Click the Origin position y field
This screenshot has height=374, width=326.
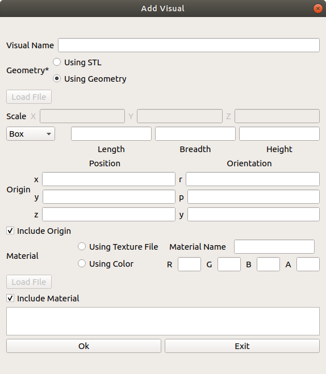click(x=109, y=197)
